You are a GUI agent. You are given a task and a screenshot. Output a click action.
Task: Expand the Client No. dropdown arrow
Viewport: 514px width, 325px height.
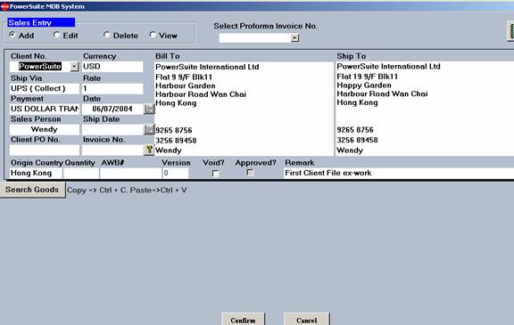pos(74,67)
